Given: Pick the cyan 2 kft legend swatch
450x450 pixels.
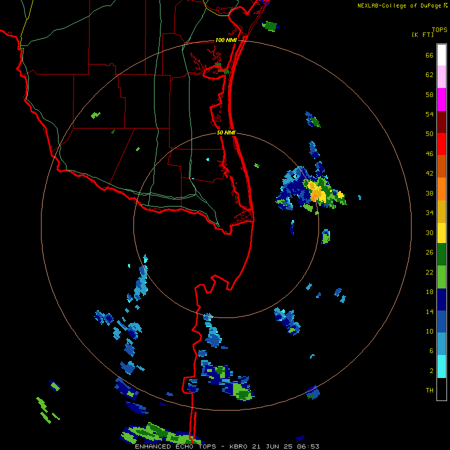Looking at the screenshot, I should click(x=441, y=366).
